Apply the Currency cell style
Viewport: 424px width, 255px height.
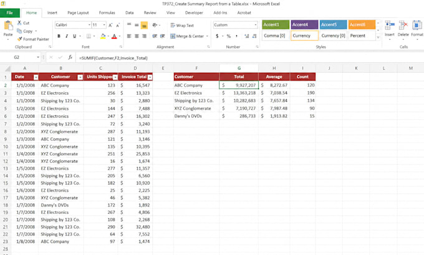point(304,36)
